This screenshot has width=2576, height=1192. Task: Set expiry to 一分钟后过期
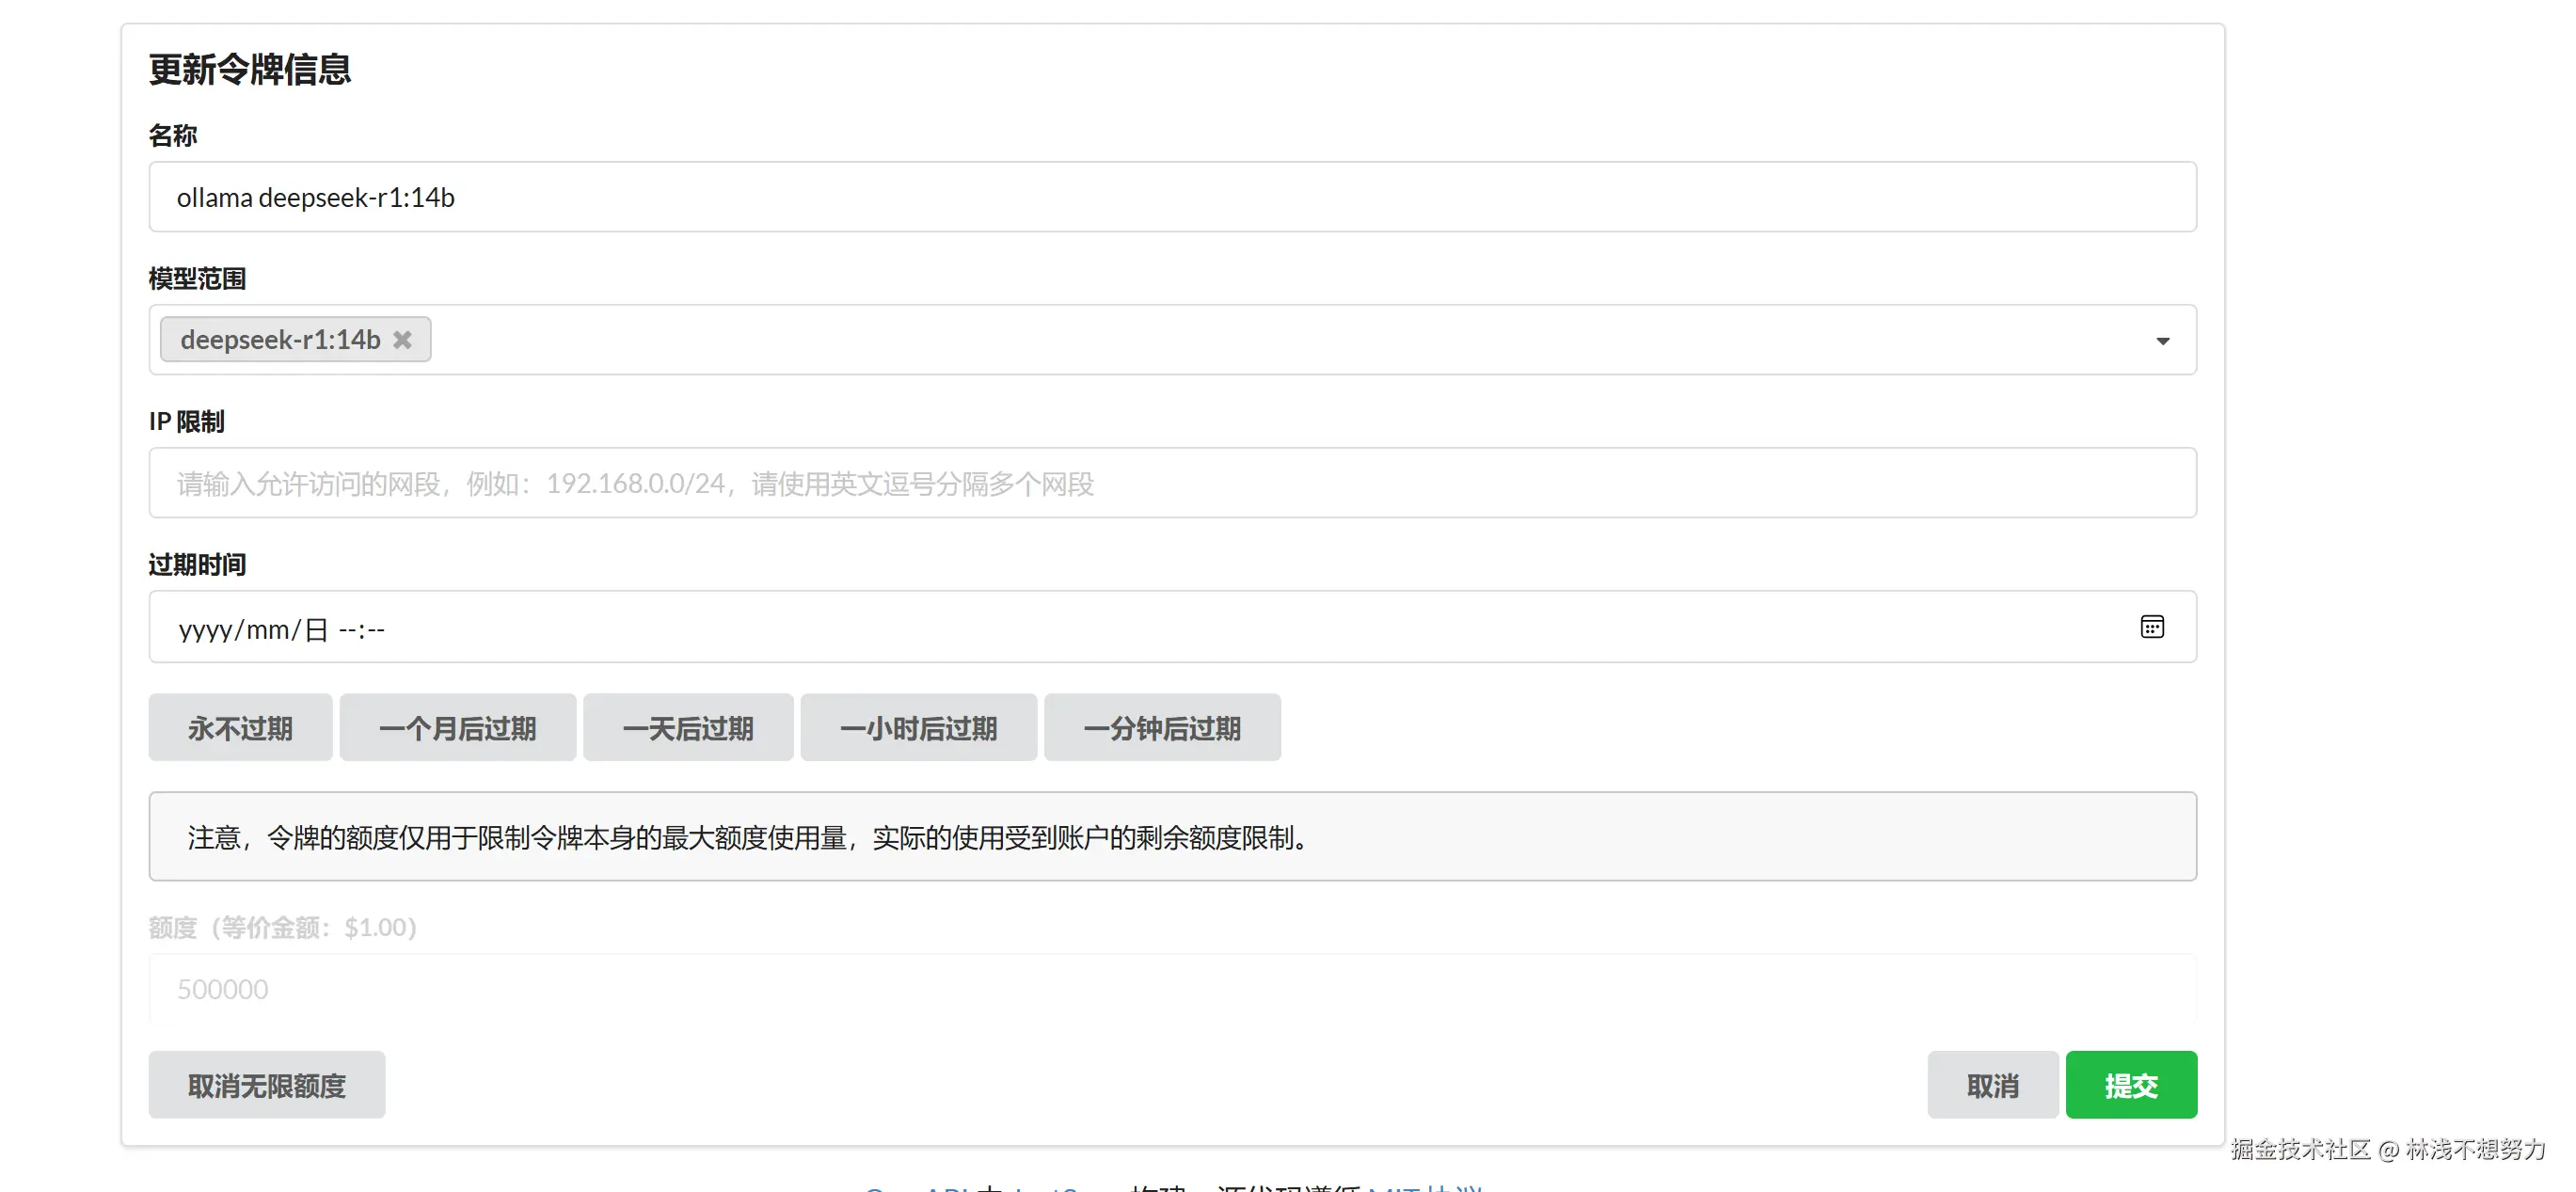(x=1162, y=727)
